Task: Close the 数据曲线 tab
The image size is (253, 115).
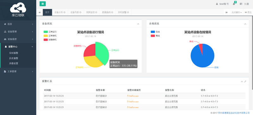Action: 112,12
